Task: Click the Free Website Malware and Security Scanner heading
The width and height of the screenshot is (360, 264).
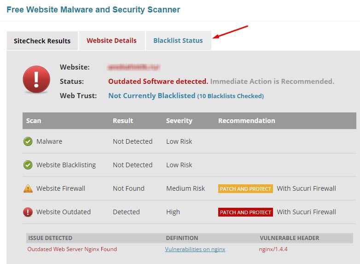Action: pos(93,10)
